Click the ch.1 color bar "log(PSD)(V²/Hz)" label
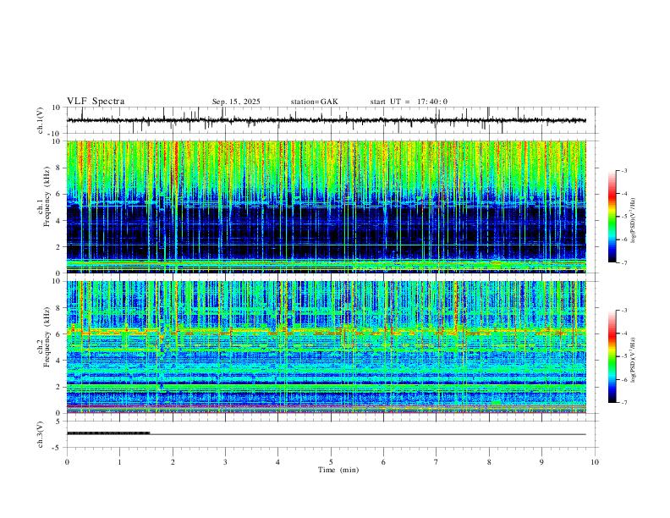 pyautogui.click(x=634, y=221)
